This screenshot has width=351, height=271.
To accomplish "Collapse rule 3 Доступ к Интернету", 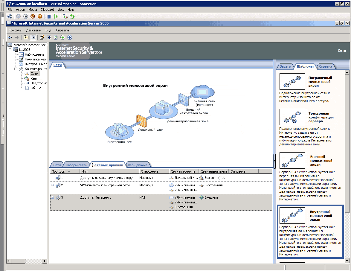I will coord(52,197).
